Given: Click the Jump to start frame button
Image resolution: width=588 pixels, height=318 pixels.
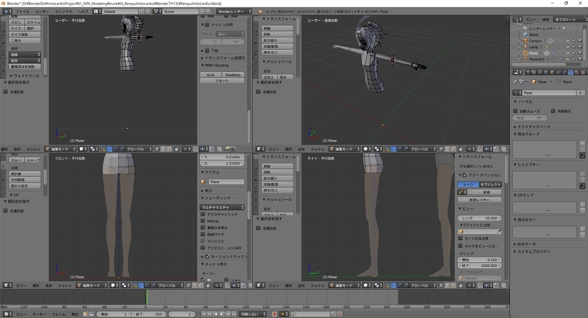Looking at the screenshot, I should pos(204,314).
